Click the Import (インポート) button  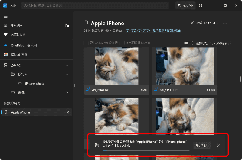click(x=185, y=5)
